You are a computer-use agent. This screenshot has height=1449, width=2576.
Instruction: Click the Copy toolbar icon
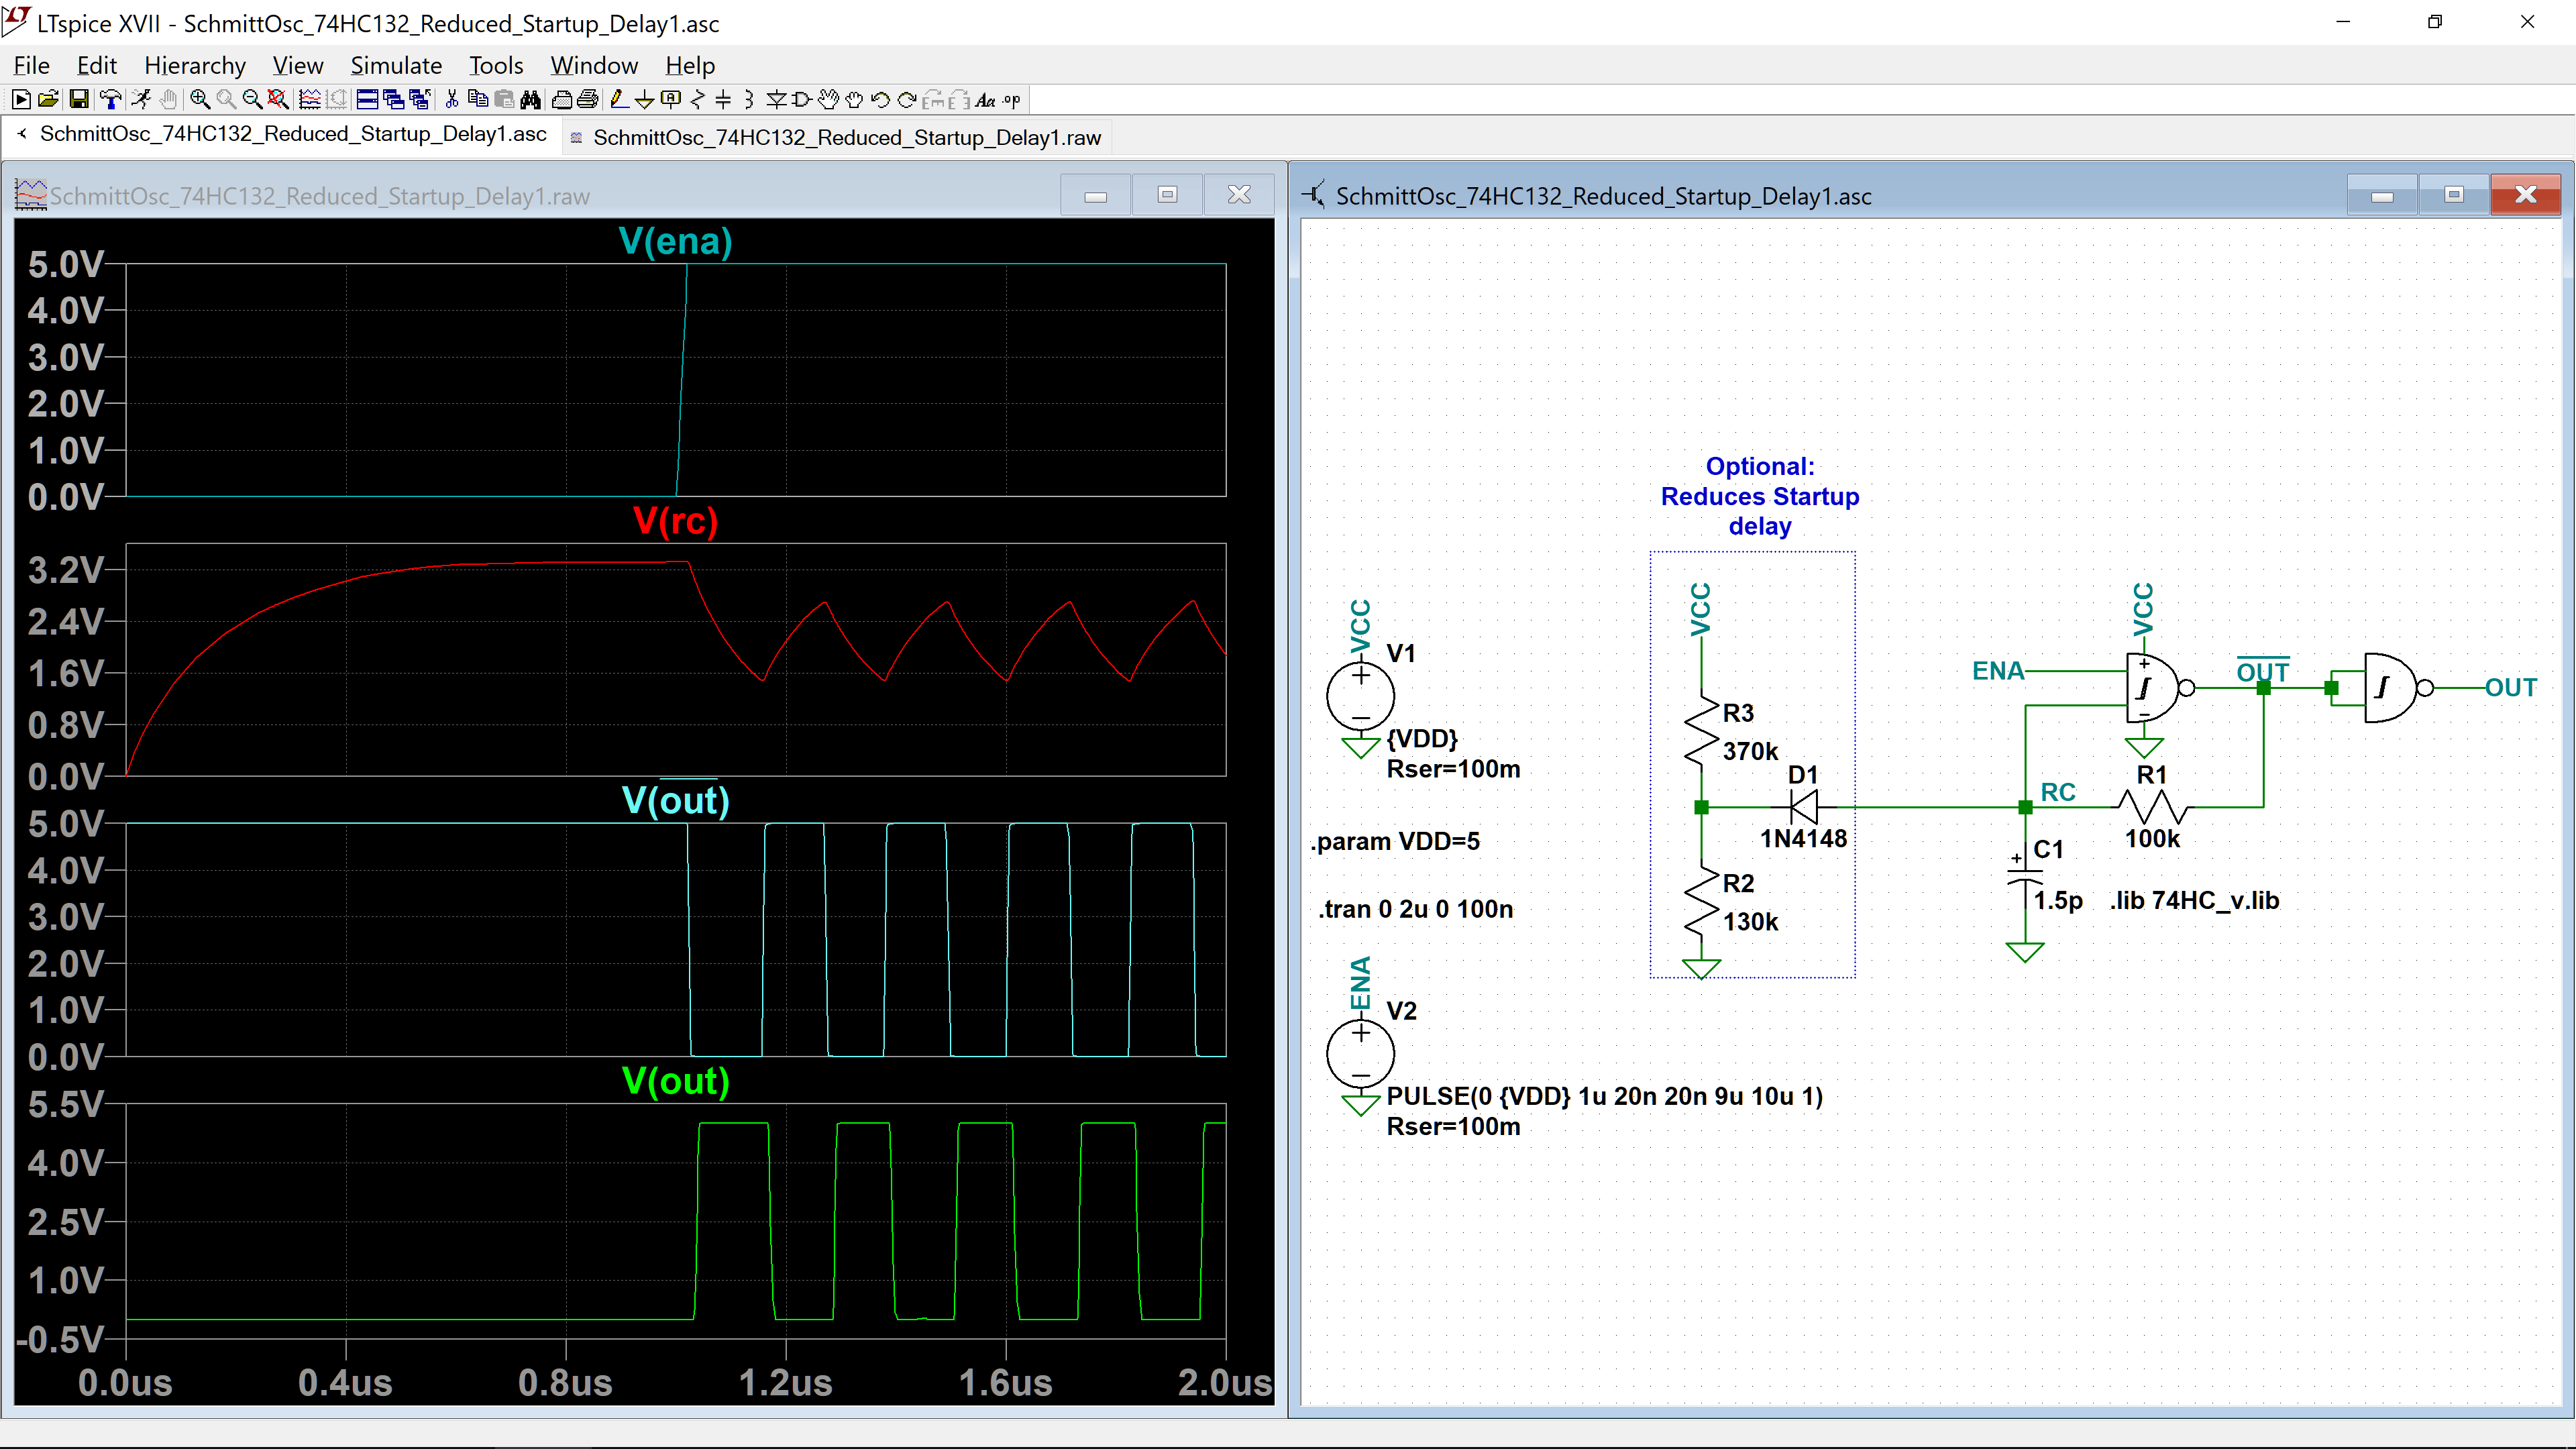(x=478, y=100)
